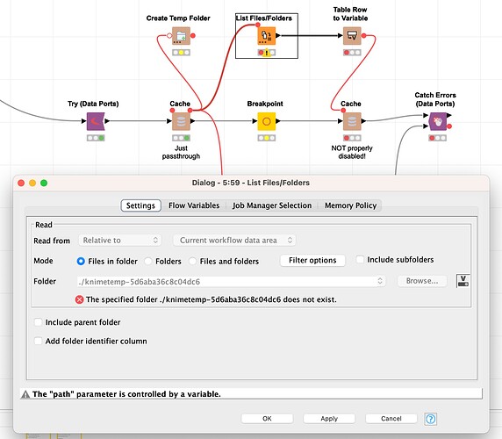Viewport: 502px width, 439px height.
Task: Select the Cache node labeled Just passthrough
Action: click(181, 121)
